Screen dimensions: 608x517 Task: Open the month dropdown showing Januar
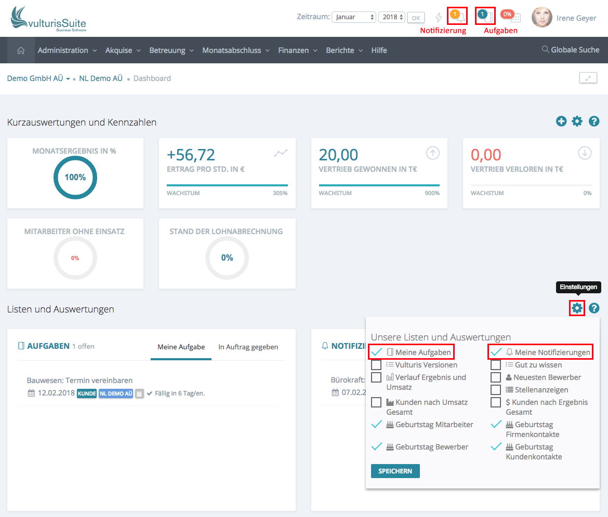[353, 17]
